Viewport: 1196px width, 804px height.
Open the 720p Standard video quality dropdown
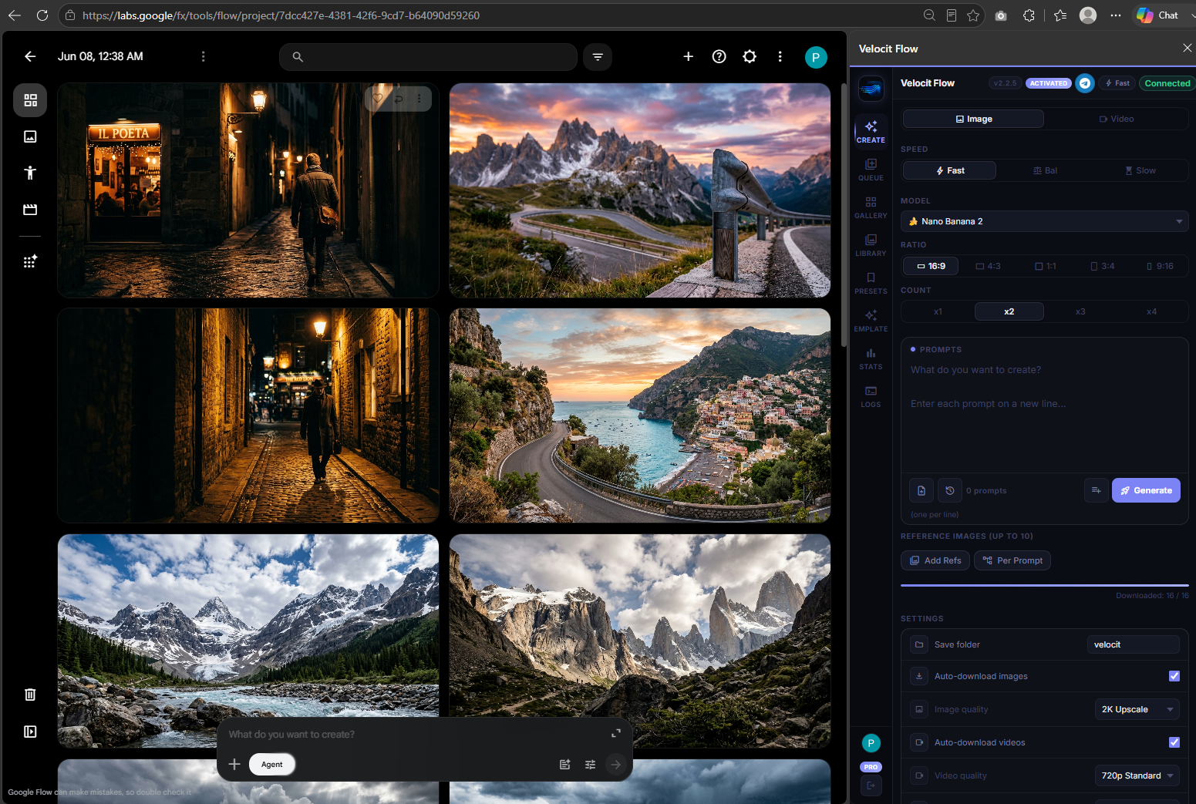tap(1137, 775)
